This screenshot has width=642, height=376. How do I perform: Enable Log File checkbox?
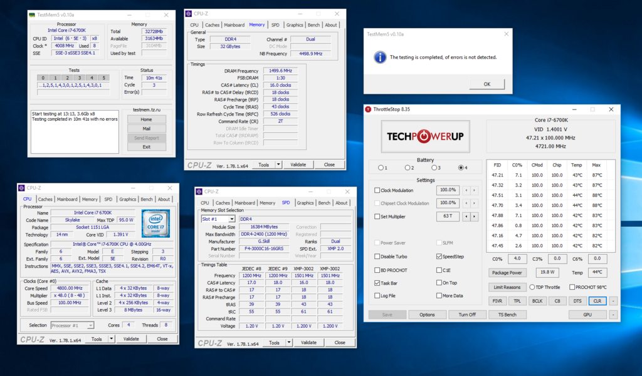coord(377,295)
